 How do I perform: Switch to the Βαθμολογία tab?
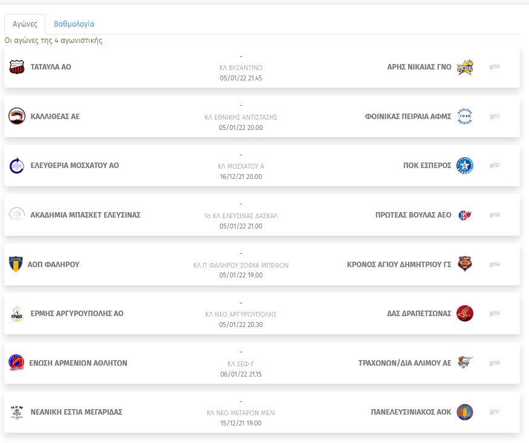click(x=74, y=24)
